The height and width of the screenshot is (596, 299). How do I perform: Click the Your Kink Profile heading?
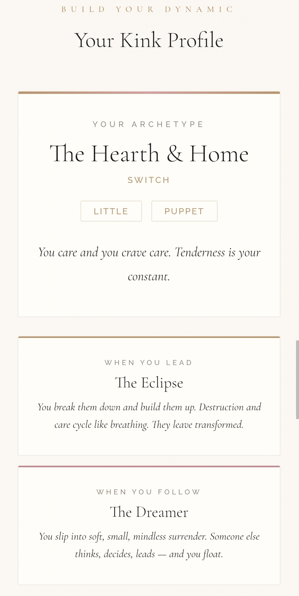point(149,40)
